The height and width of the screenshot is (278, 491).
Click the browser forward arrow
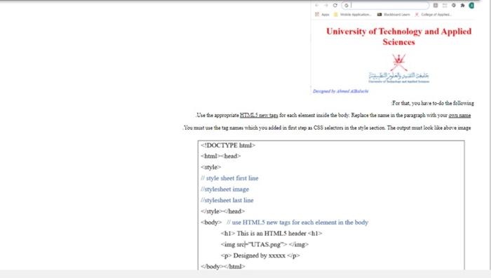326,6
